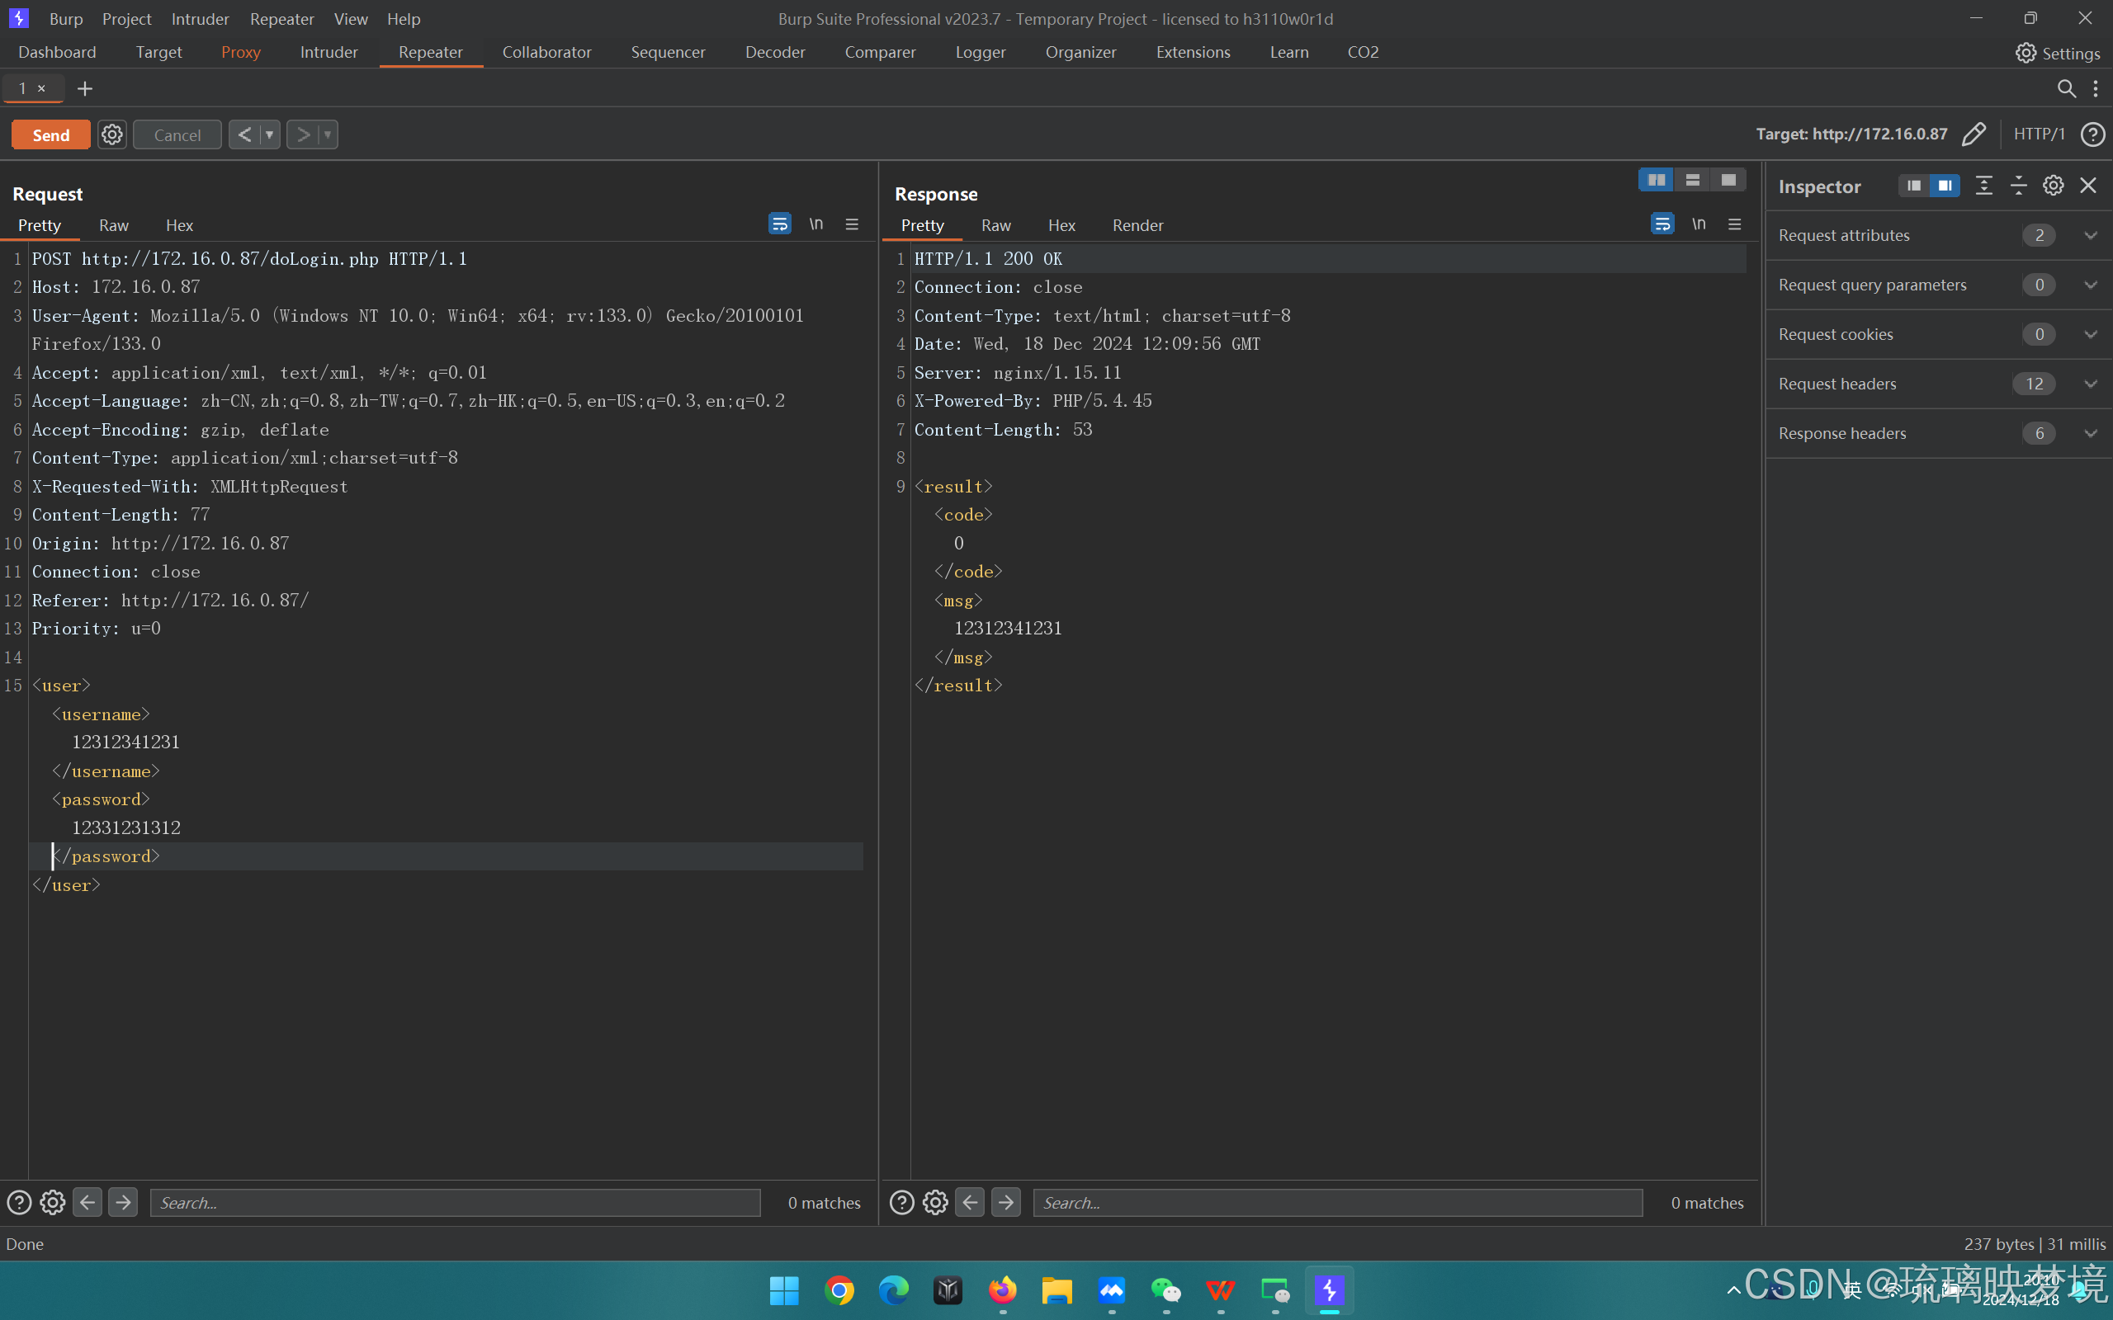Click the Request search input field
This screenshot has height=1320, width=2113.
(454, 1202)
